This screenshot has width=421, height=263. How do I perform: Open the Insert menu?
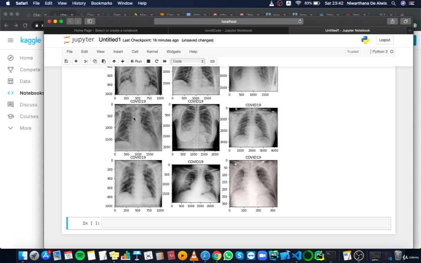[118, 52]
